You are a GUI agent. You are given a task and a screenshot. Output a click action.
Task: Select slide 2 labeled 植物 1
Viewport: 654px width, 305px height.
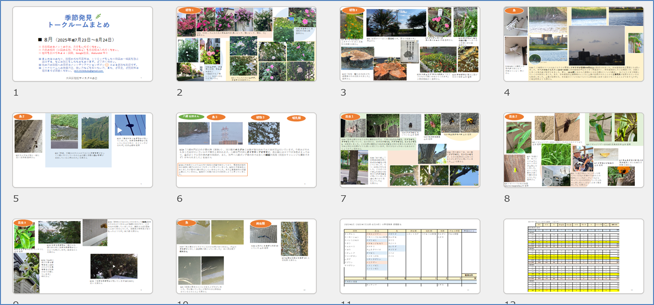[246, 44]
